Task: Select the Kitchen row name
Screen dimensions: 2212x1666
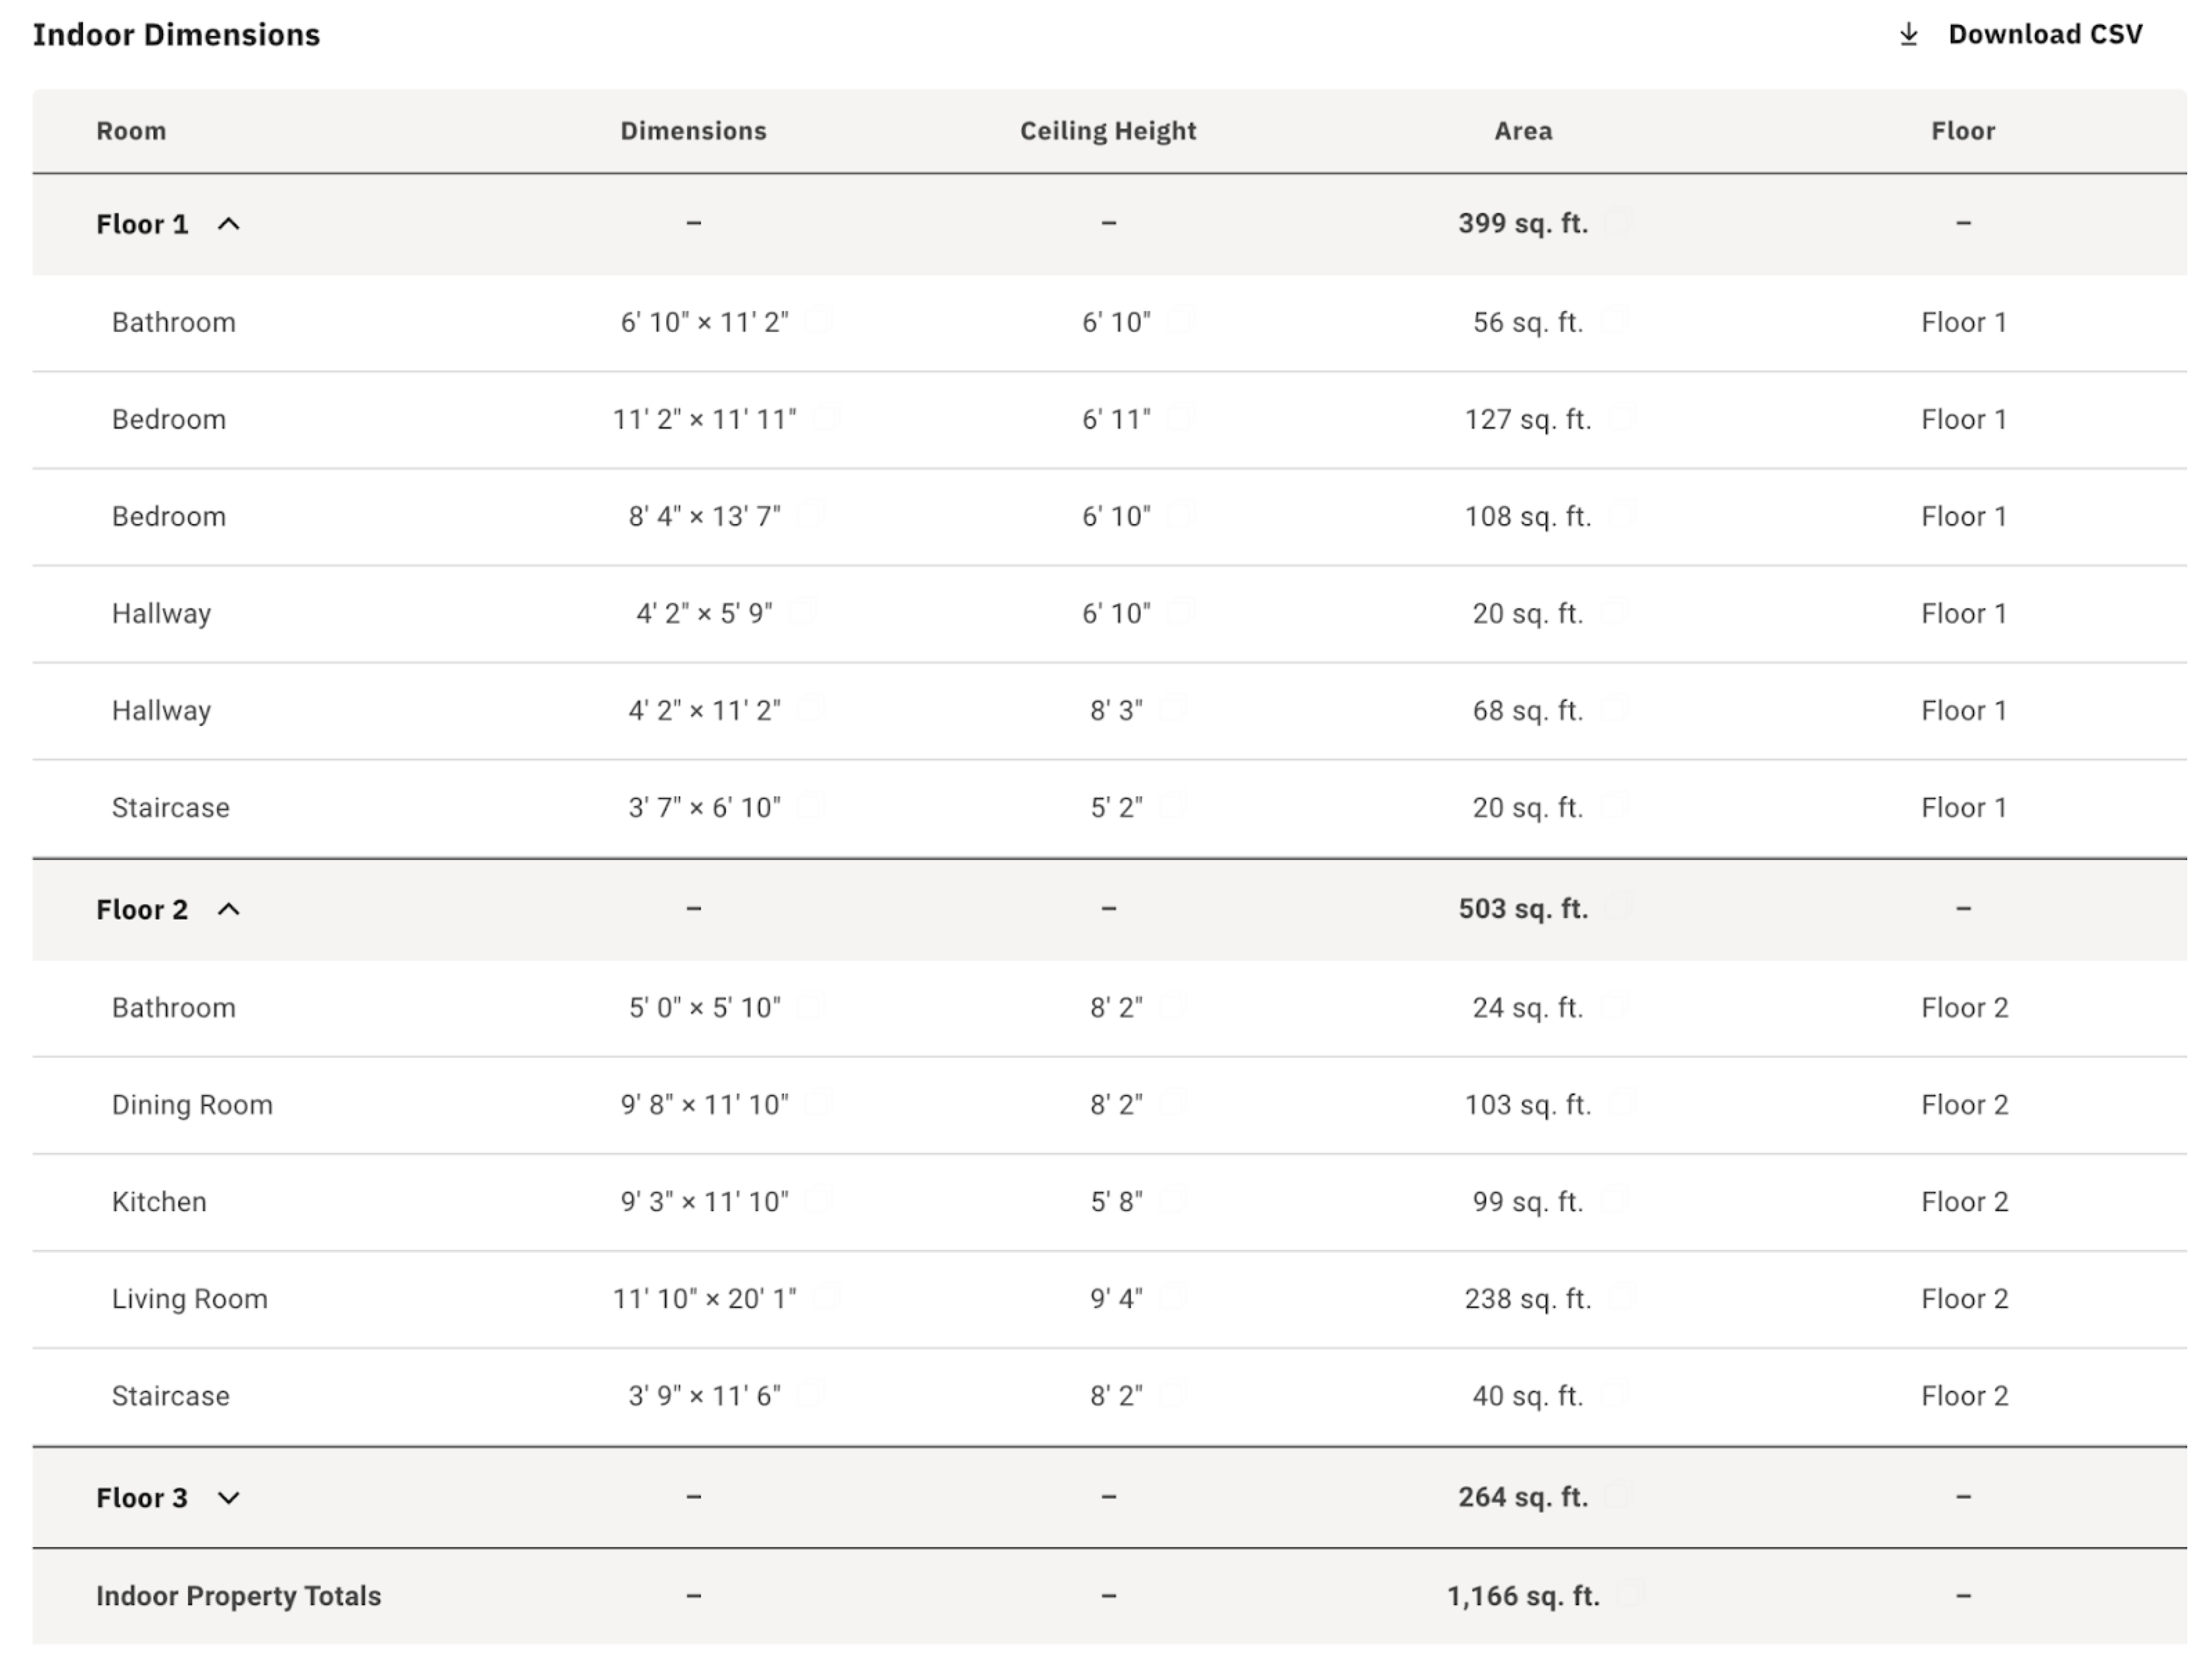Action: 159,1201
